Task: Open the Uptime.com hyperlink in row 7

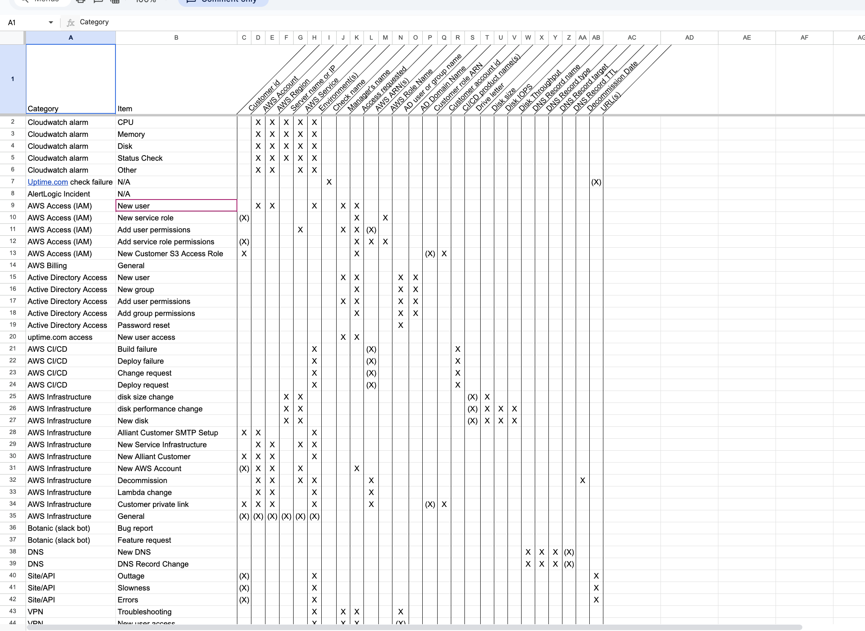Action: coord(48,182)
